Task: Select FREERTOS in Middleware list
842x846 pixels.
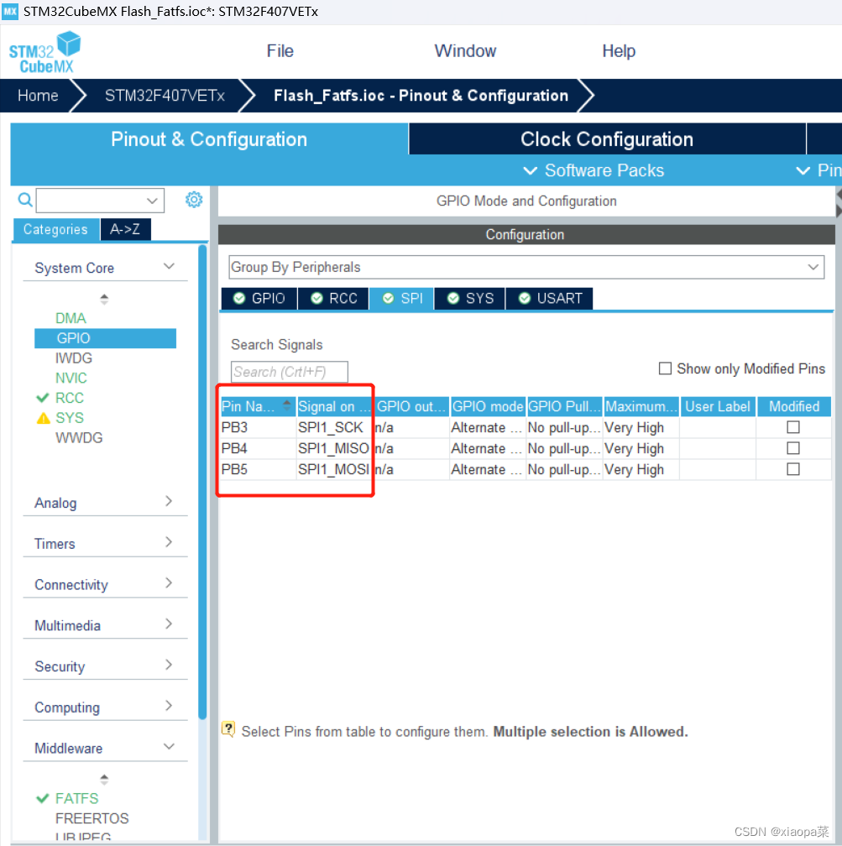Action: point(92,818)
